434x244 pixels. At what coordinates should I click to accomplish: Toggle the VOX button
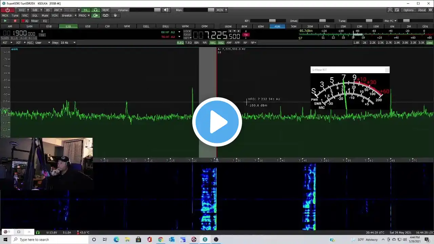(x=55, y=16)
